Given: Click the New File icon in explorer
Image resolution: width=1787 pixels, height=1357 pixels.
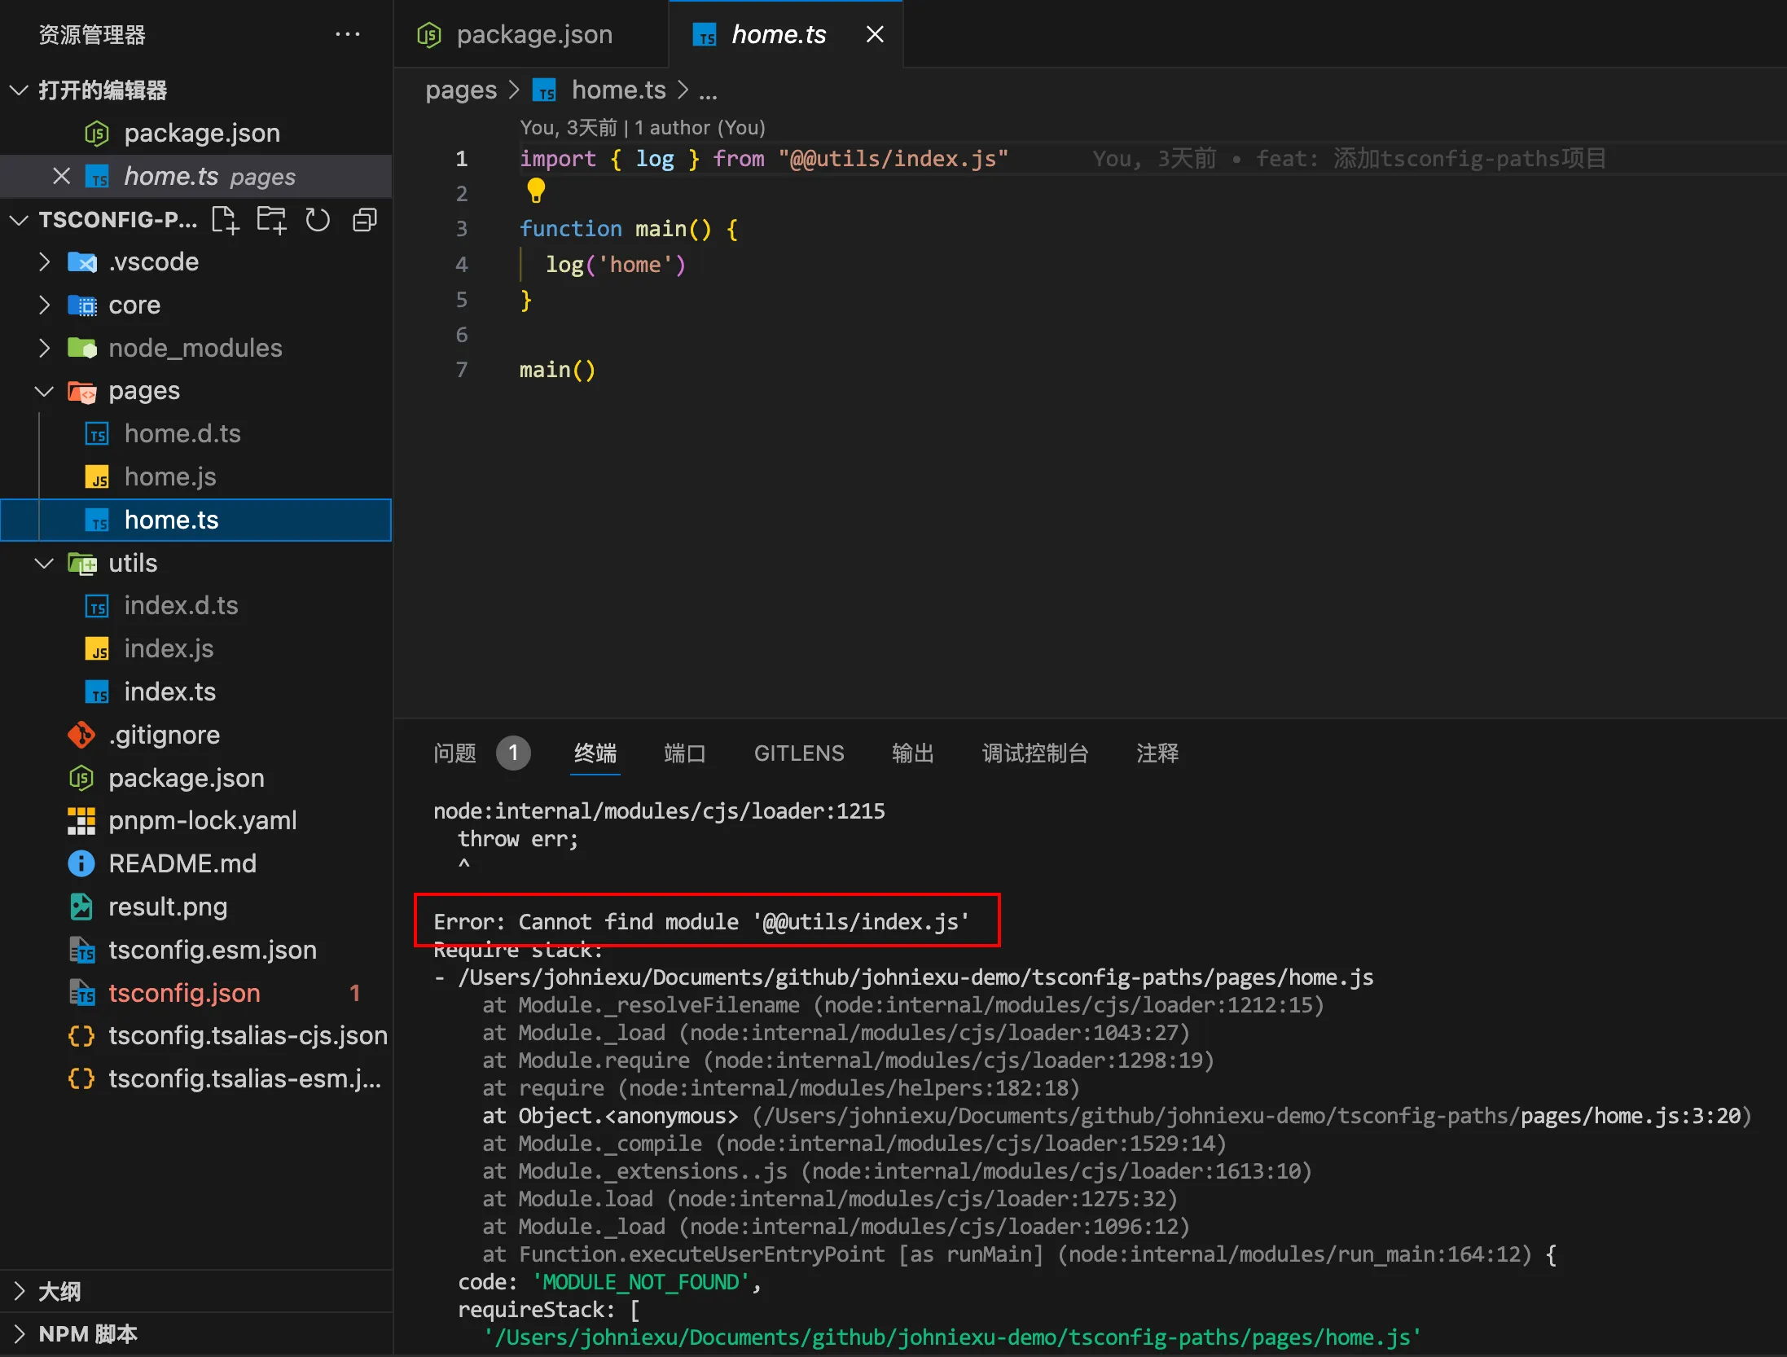Looking at the screenshot, I should pyautogui.click(x=225, y=220).
